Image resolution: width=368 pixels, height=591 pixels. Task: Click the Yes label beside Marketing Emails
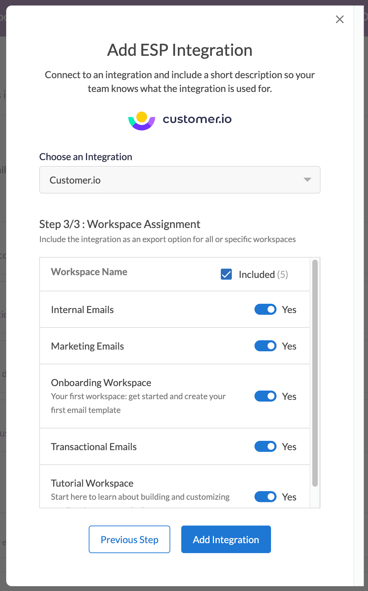[289, 346]
